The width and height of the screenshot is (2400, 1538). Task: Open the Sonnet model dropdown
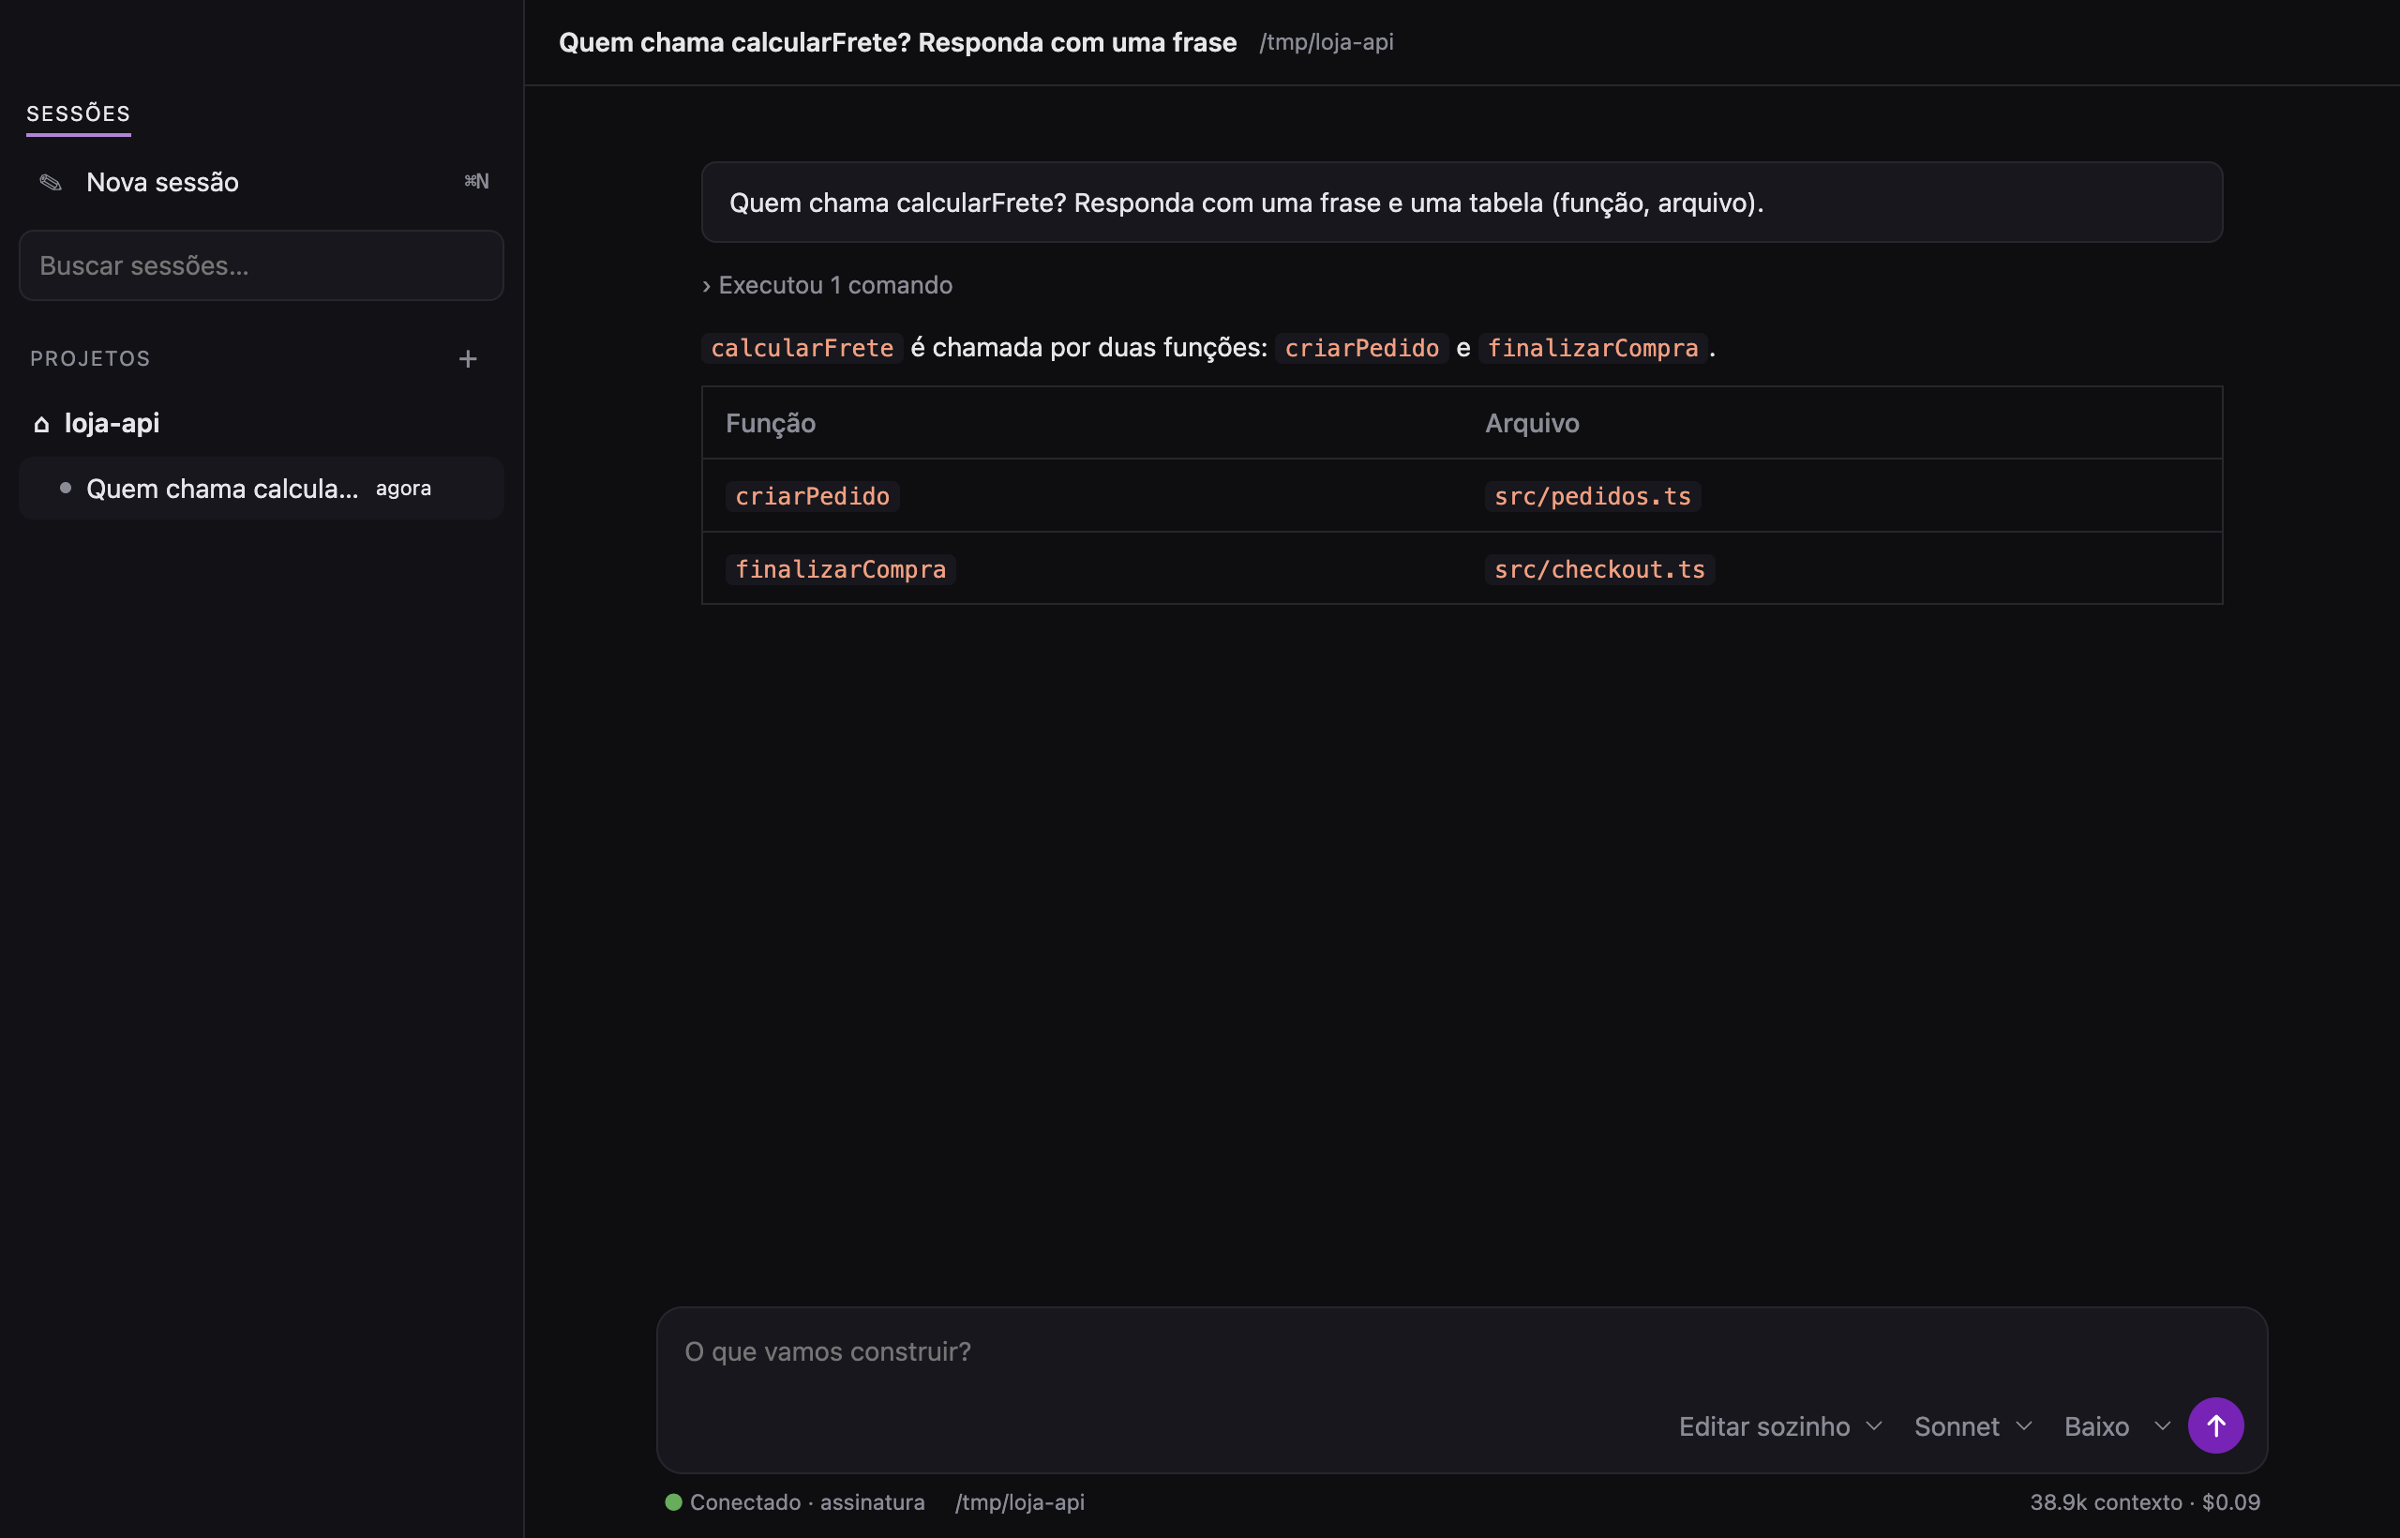click(x=1972, y=1426)
